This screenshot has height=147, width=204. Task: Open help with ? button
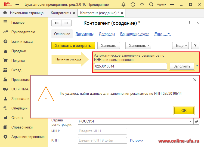[x=195, y=45]
